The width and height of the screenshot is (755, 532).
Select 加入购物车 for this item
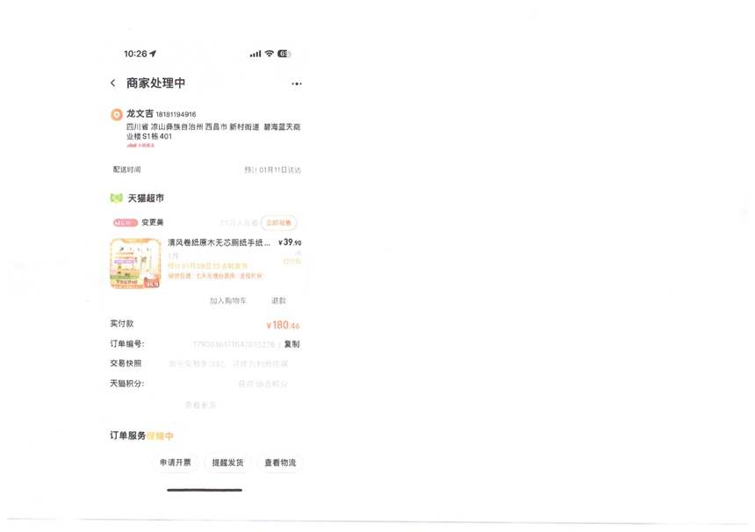pyautogui.click(x=227, y=301)
